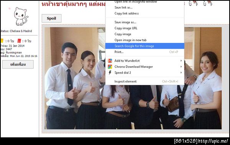Click the เพิ่มเพื่อน add friend button
Screen dimensions: 230x145
[18, 64]
